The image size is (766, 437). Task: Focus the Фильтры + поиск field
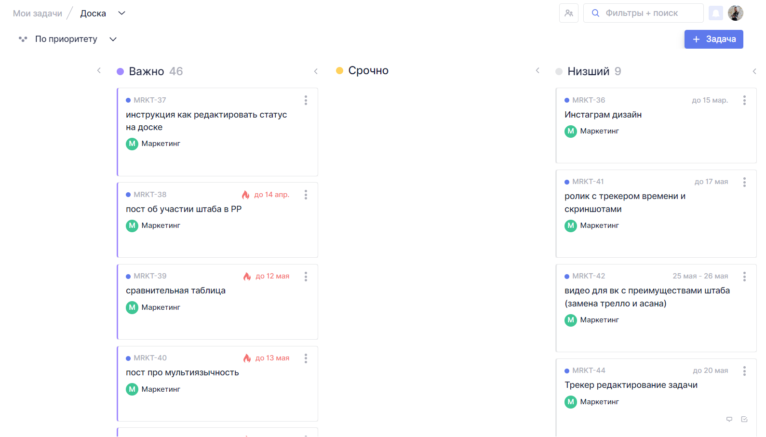(x=643, y=13)
